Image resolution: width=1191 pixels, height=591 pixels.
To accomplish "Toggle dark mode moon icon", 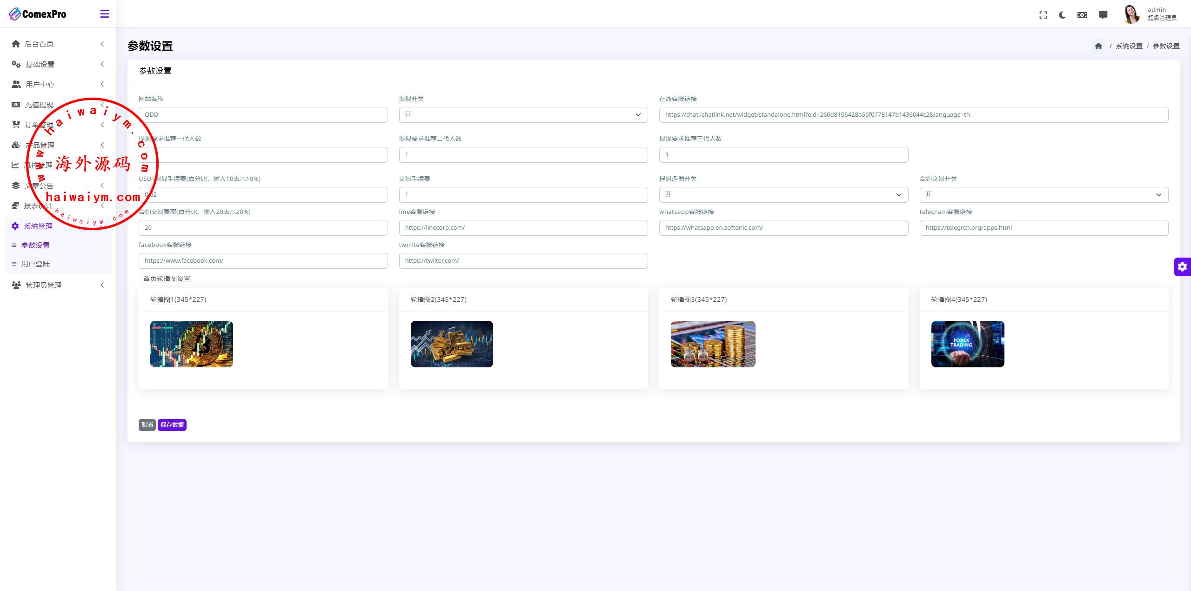I will tap(1062, 15).
